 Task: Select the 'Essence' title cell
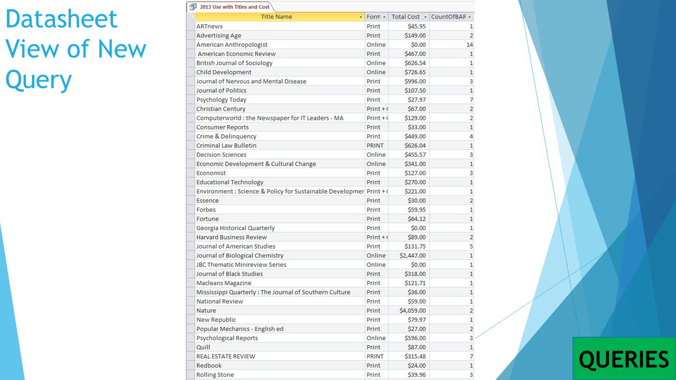[279, 201]
